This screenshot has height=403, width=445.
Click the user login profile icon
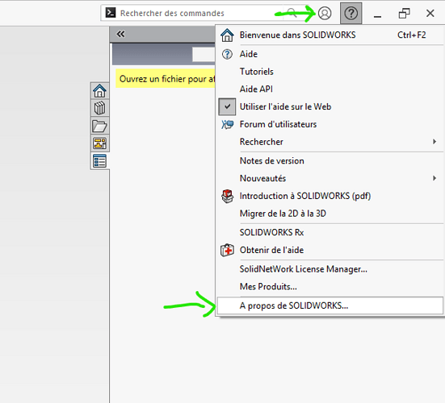[325, 13]
